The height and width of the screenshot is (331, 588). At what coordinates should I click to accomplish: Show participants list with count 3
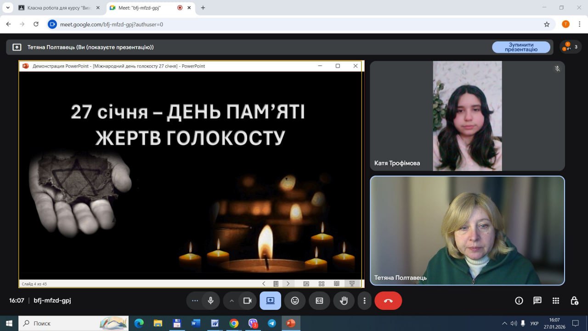(x=571, y=47)
